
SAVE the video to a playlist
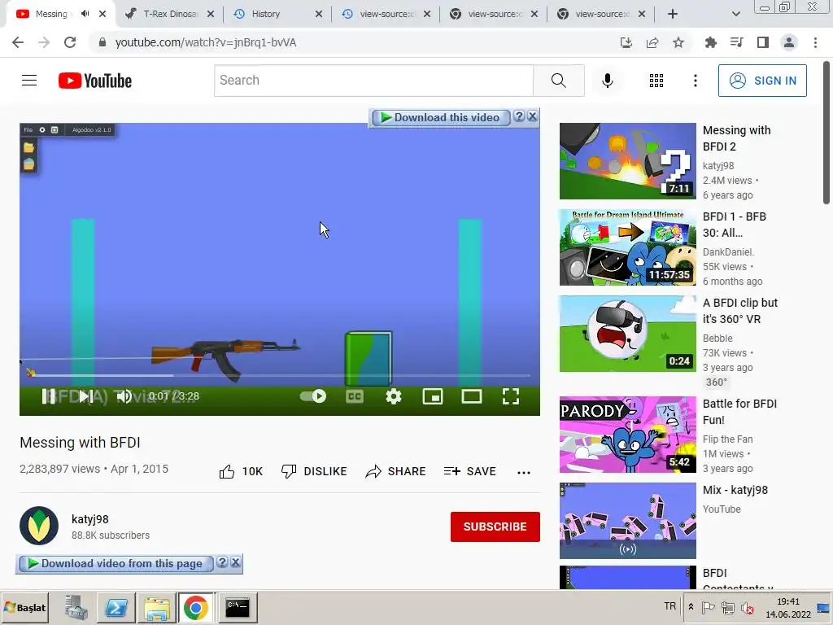tap(469, 471)
